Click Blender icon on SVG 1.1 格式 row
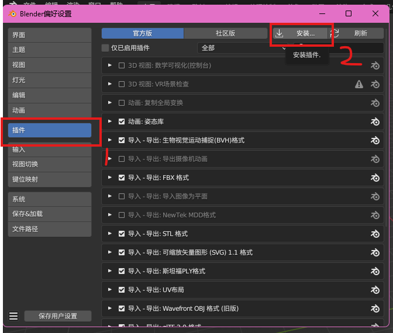Image resolution: width=393 pixels, height=333 pixels. 375,252
